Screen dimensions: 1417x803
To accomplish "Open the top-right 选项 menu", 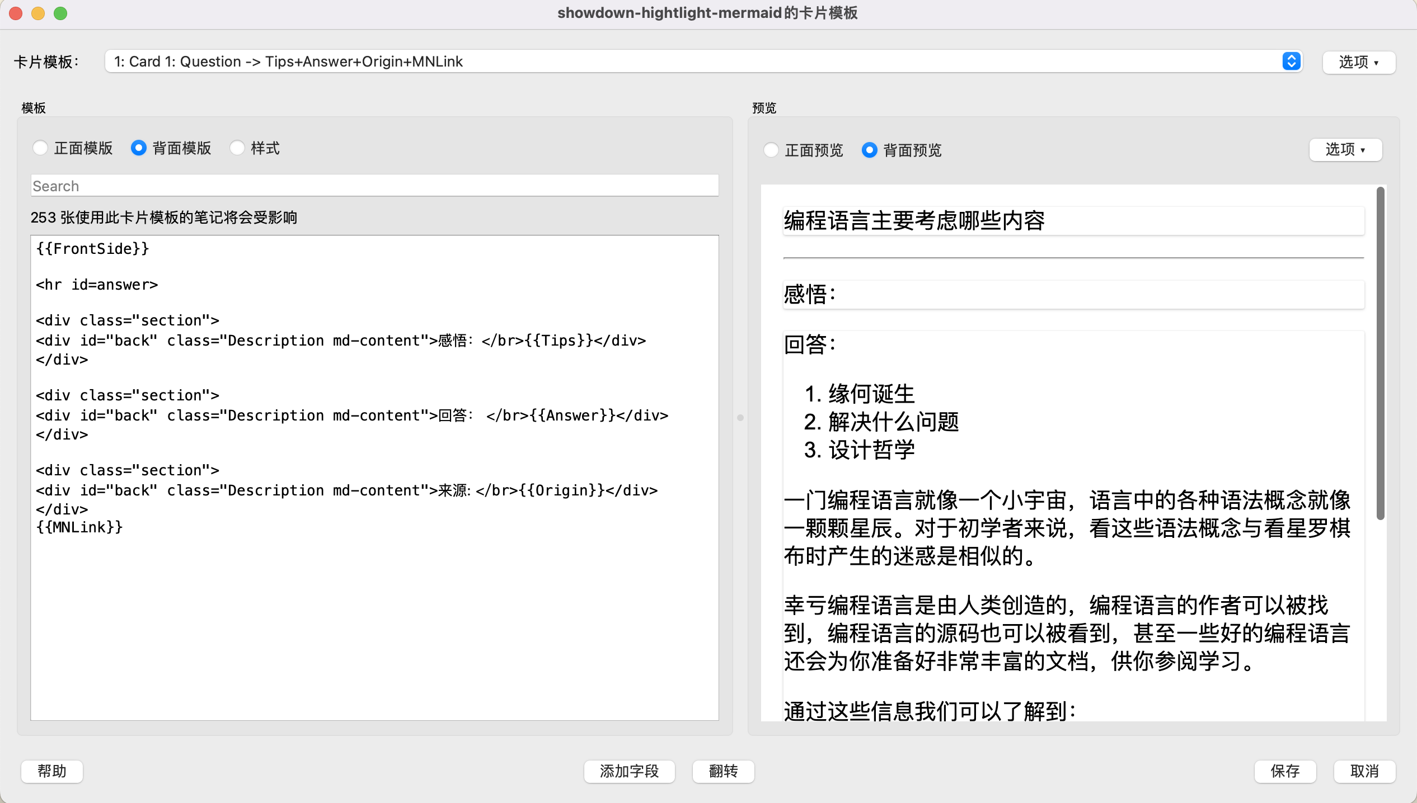I will (1358, 62).
